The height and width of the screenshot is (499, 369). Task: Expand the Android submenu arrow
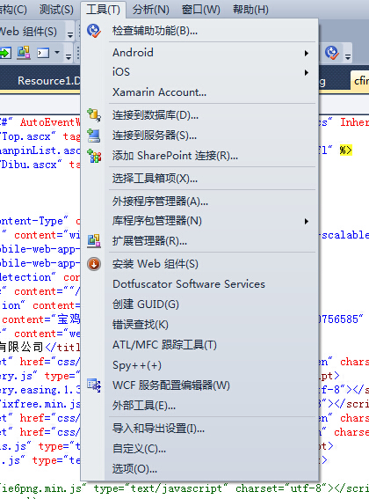(x=307, y=53)
